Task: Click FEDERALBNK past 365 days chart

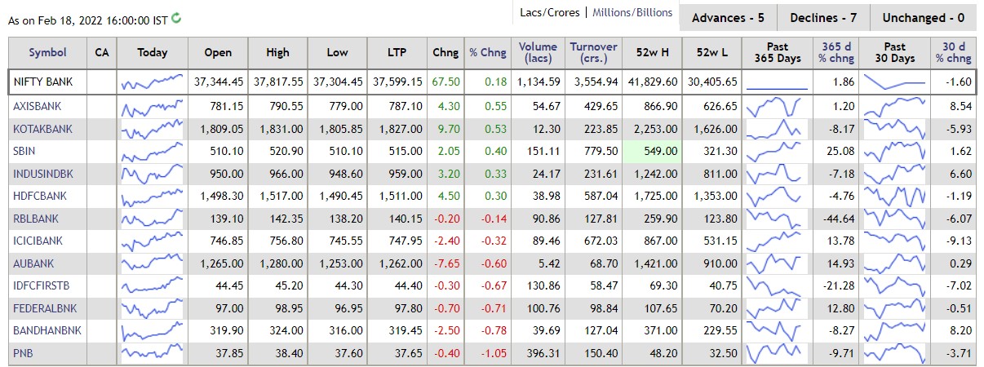Action: pyautogui.click(x=777, y=308)
